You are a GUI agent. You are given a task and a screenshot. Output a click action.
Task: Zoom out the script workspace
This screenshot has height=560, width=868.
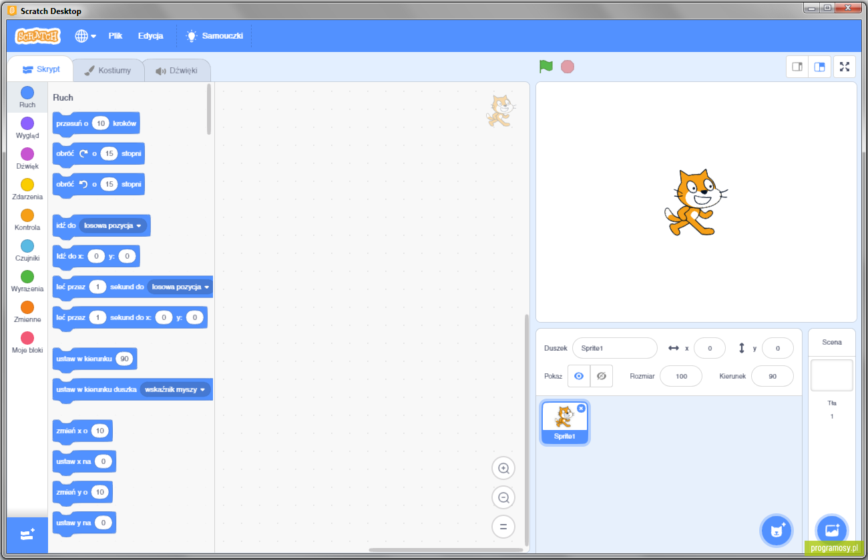point(503,497)
